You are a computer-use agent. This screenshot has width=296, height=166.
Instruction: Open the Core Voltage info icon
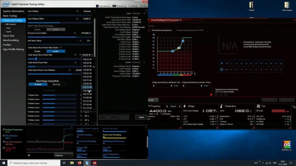point(77,11)
